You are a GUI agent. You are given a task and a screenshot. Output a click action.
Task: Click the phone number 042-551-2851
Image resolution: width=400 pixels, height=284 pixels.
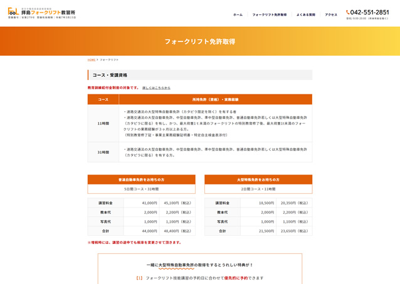[369, 13]
